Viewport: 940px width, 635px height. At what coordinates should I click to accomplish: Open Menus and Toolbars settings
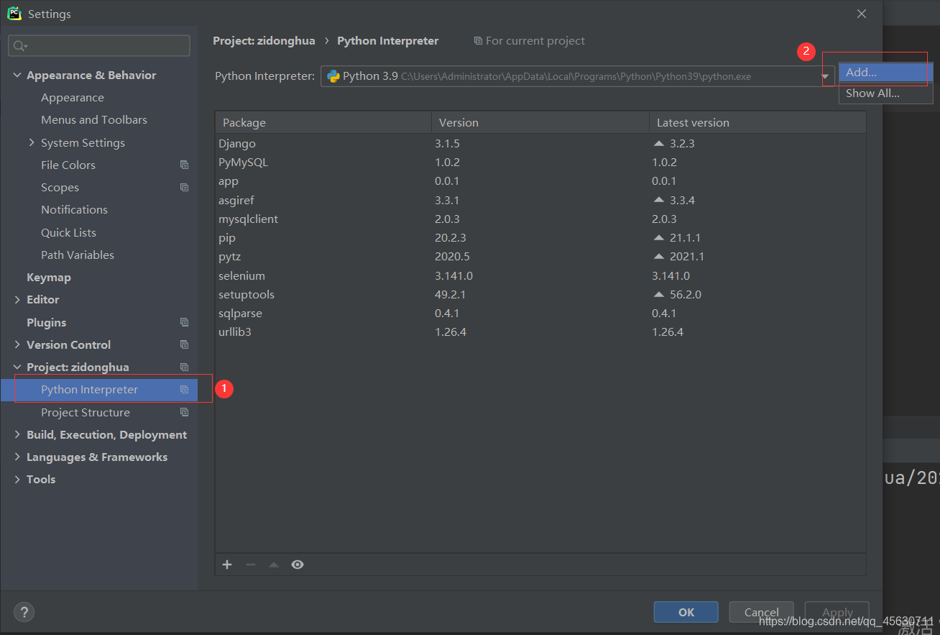point(94,119)
